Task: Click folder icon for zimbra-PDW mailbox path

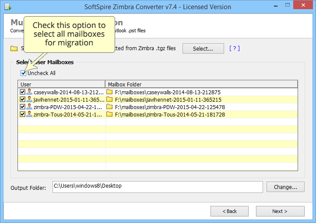Action: point(109,107)
